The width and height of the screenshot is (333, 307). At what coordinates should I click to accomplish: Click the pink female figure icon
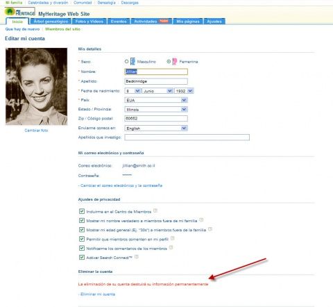(x=175, y=61)
